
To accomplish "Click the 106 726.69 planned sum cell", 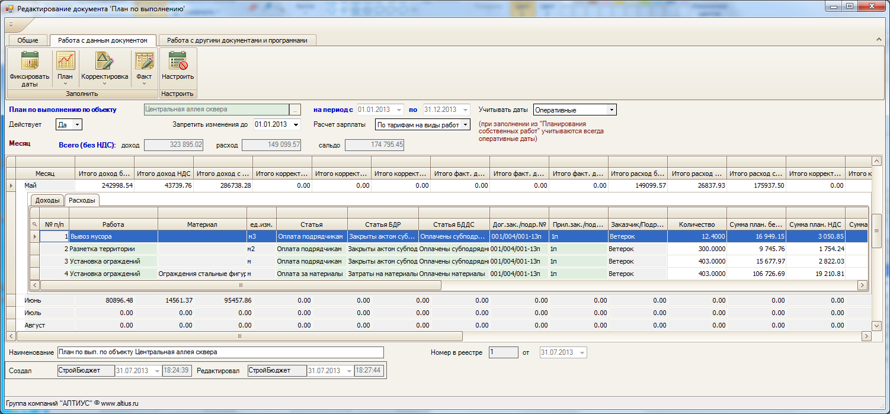I will point(756,274).
